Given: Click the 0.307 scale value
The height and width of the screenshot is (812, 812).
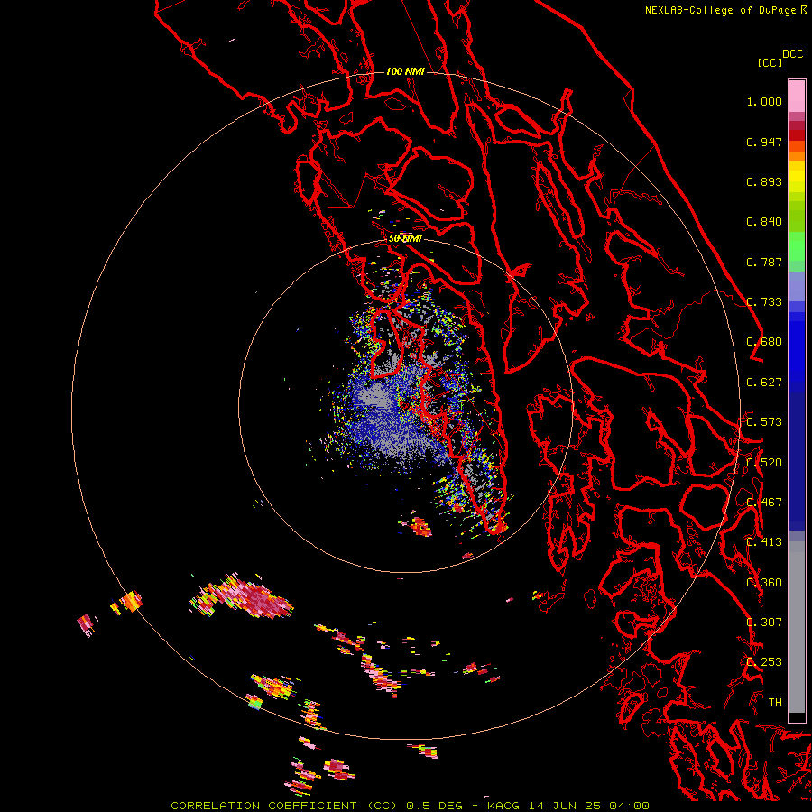Looking at the screenshot, I should click(764, 623).
